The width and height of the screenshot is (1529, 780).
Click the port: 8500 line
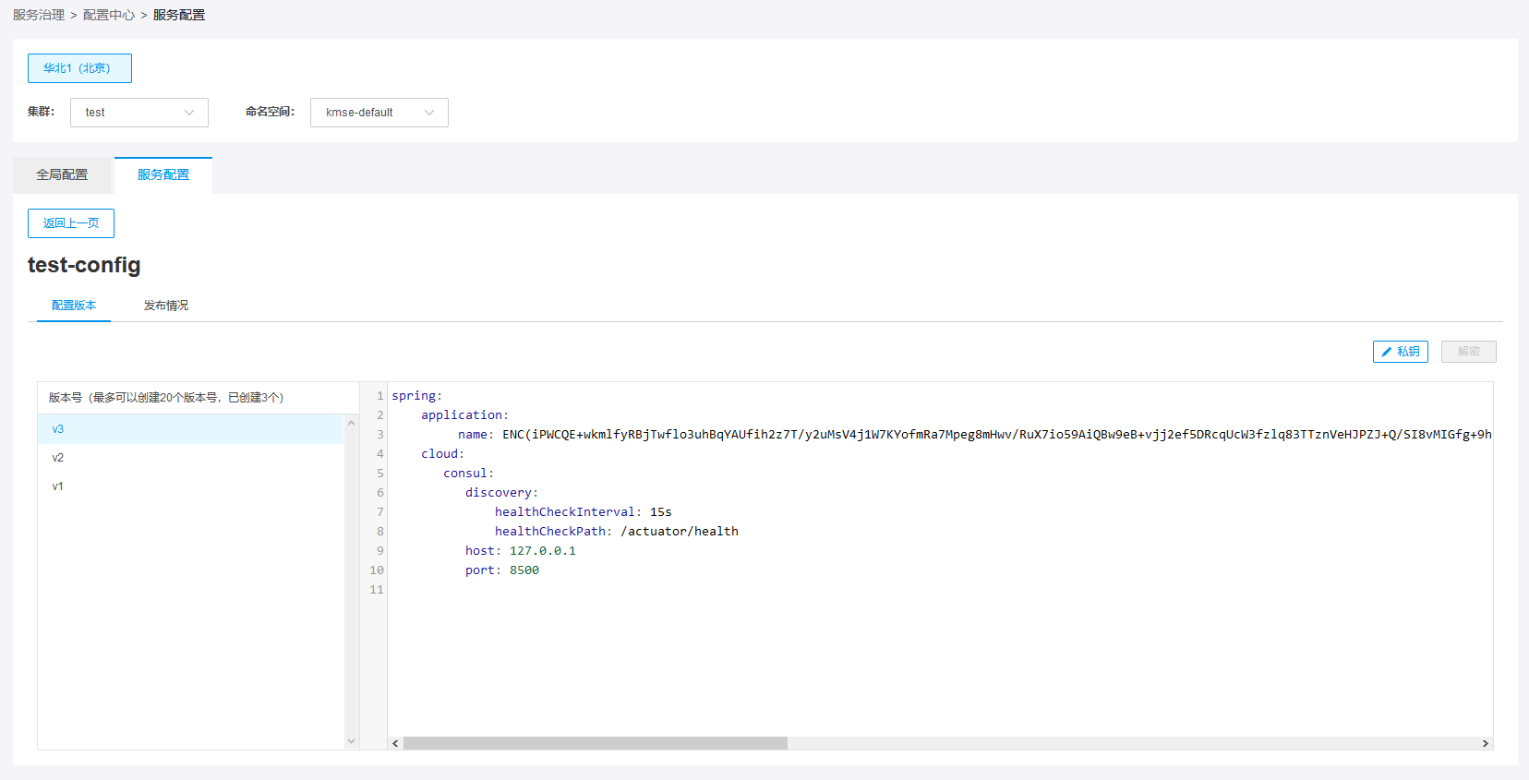(502, 570)
